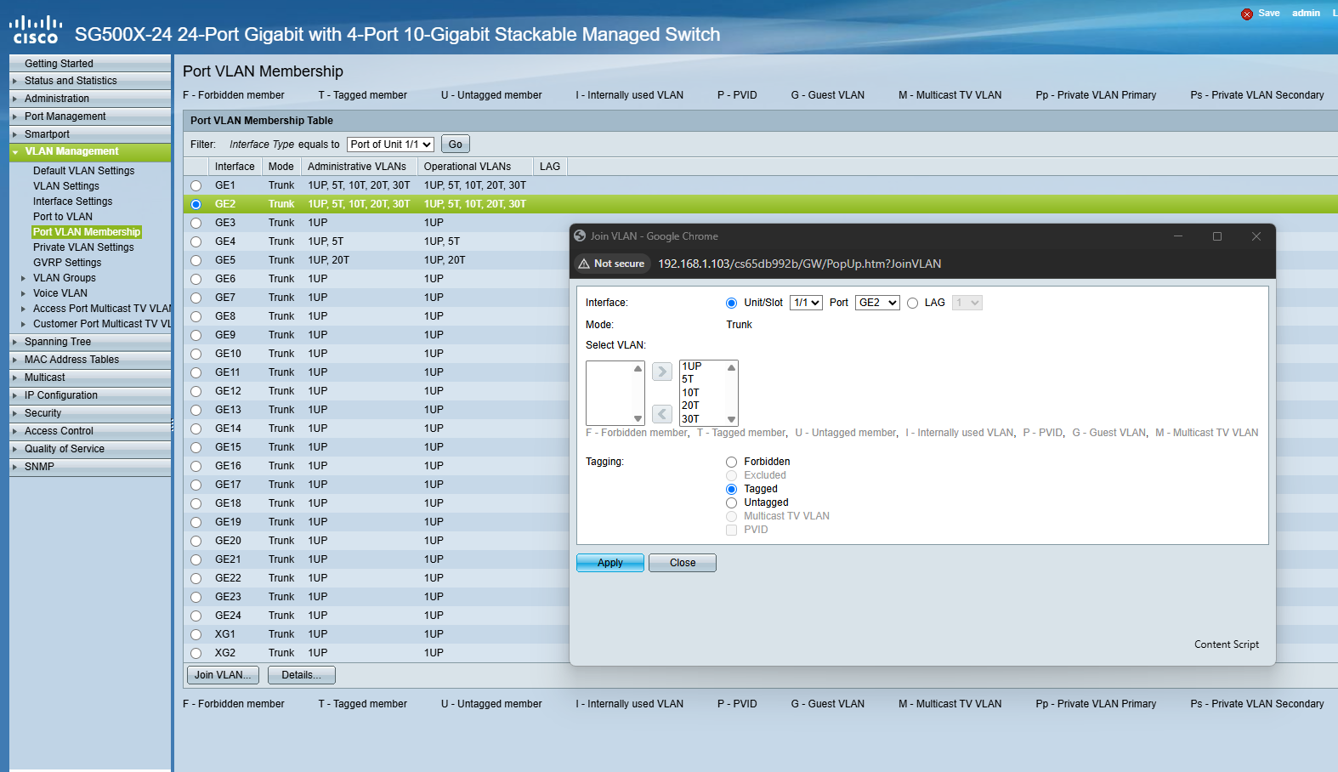Click the globe icon in the Join VLAN title bar
The height and width of the screenshot is (772, 1338).
[580, 236]
